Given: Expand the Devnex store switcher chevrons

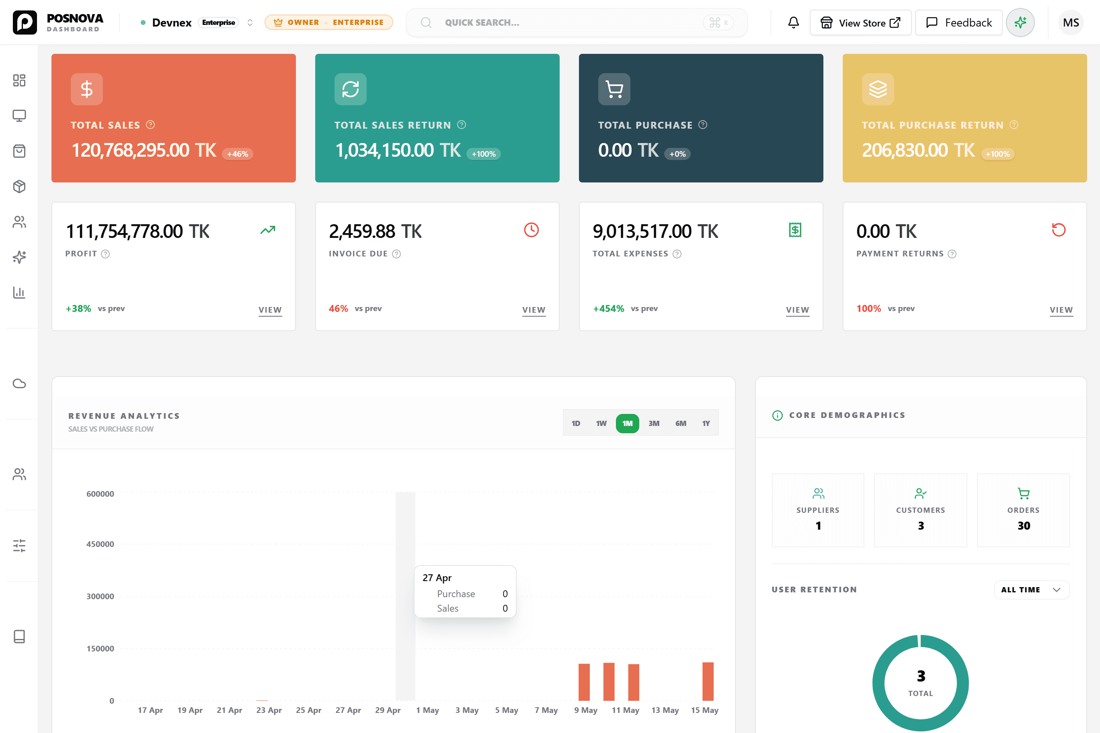Looking at the screenshot, I should tap(250, 23).
